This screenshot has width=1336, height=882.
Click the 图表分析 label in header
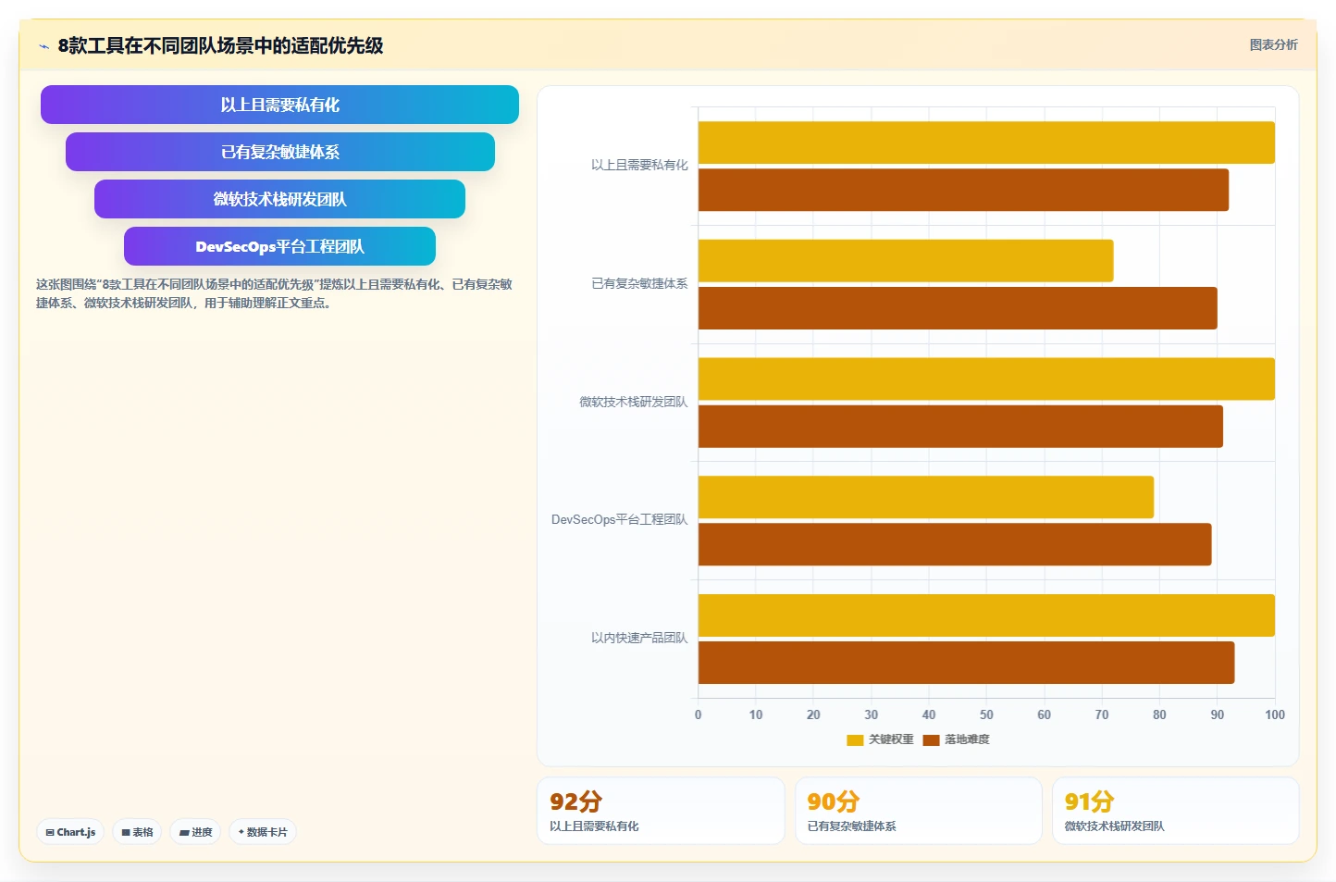click(1273, 44)
